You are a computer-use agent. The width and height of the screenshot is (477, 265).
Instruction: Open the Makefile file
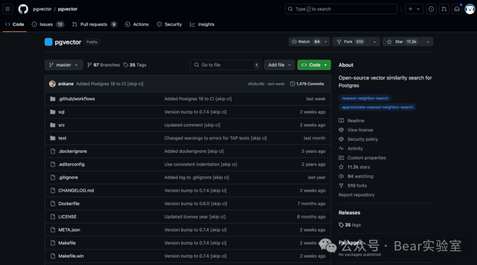point(67,242)
